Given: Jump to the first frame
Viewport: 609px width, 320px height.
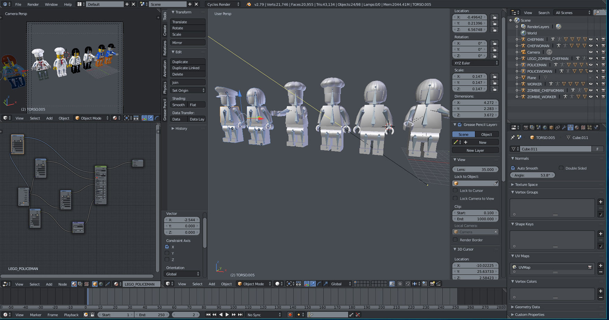Looking at the screenshot, I should click(x=208, y=314).
